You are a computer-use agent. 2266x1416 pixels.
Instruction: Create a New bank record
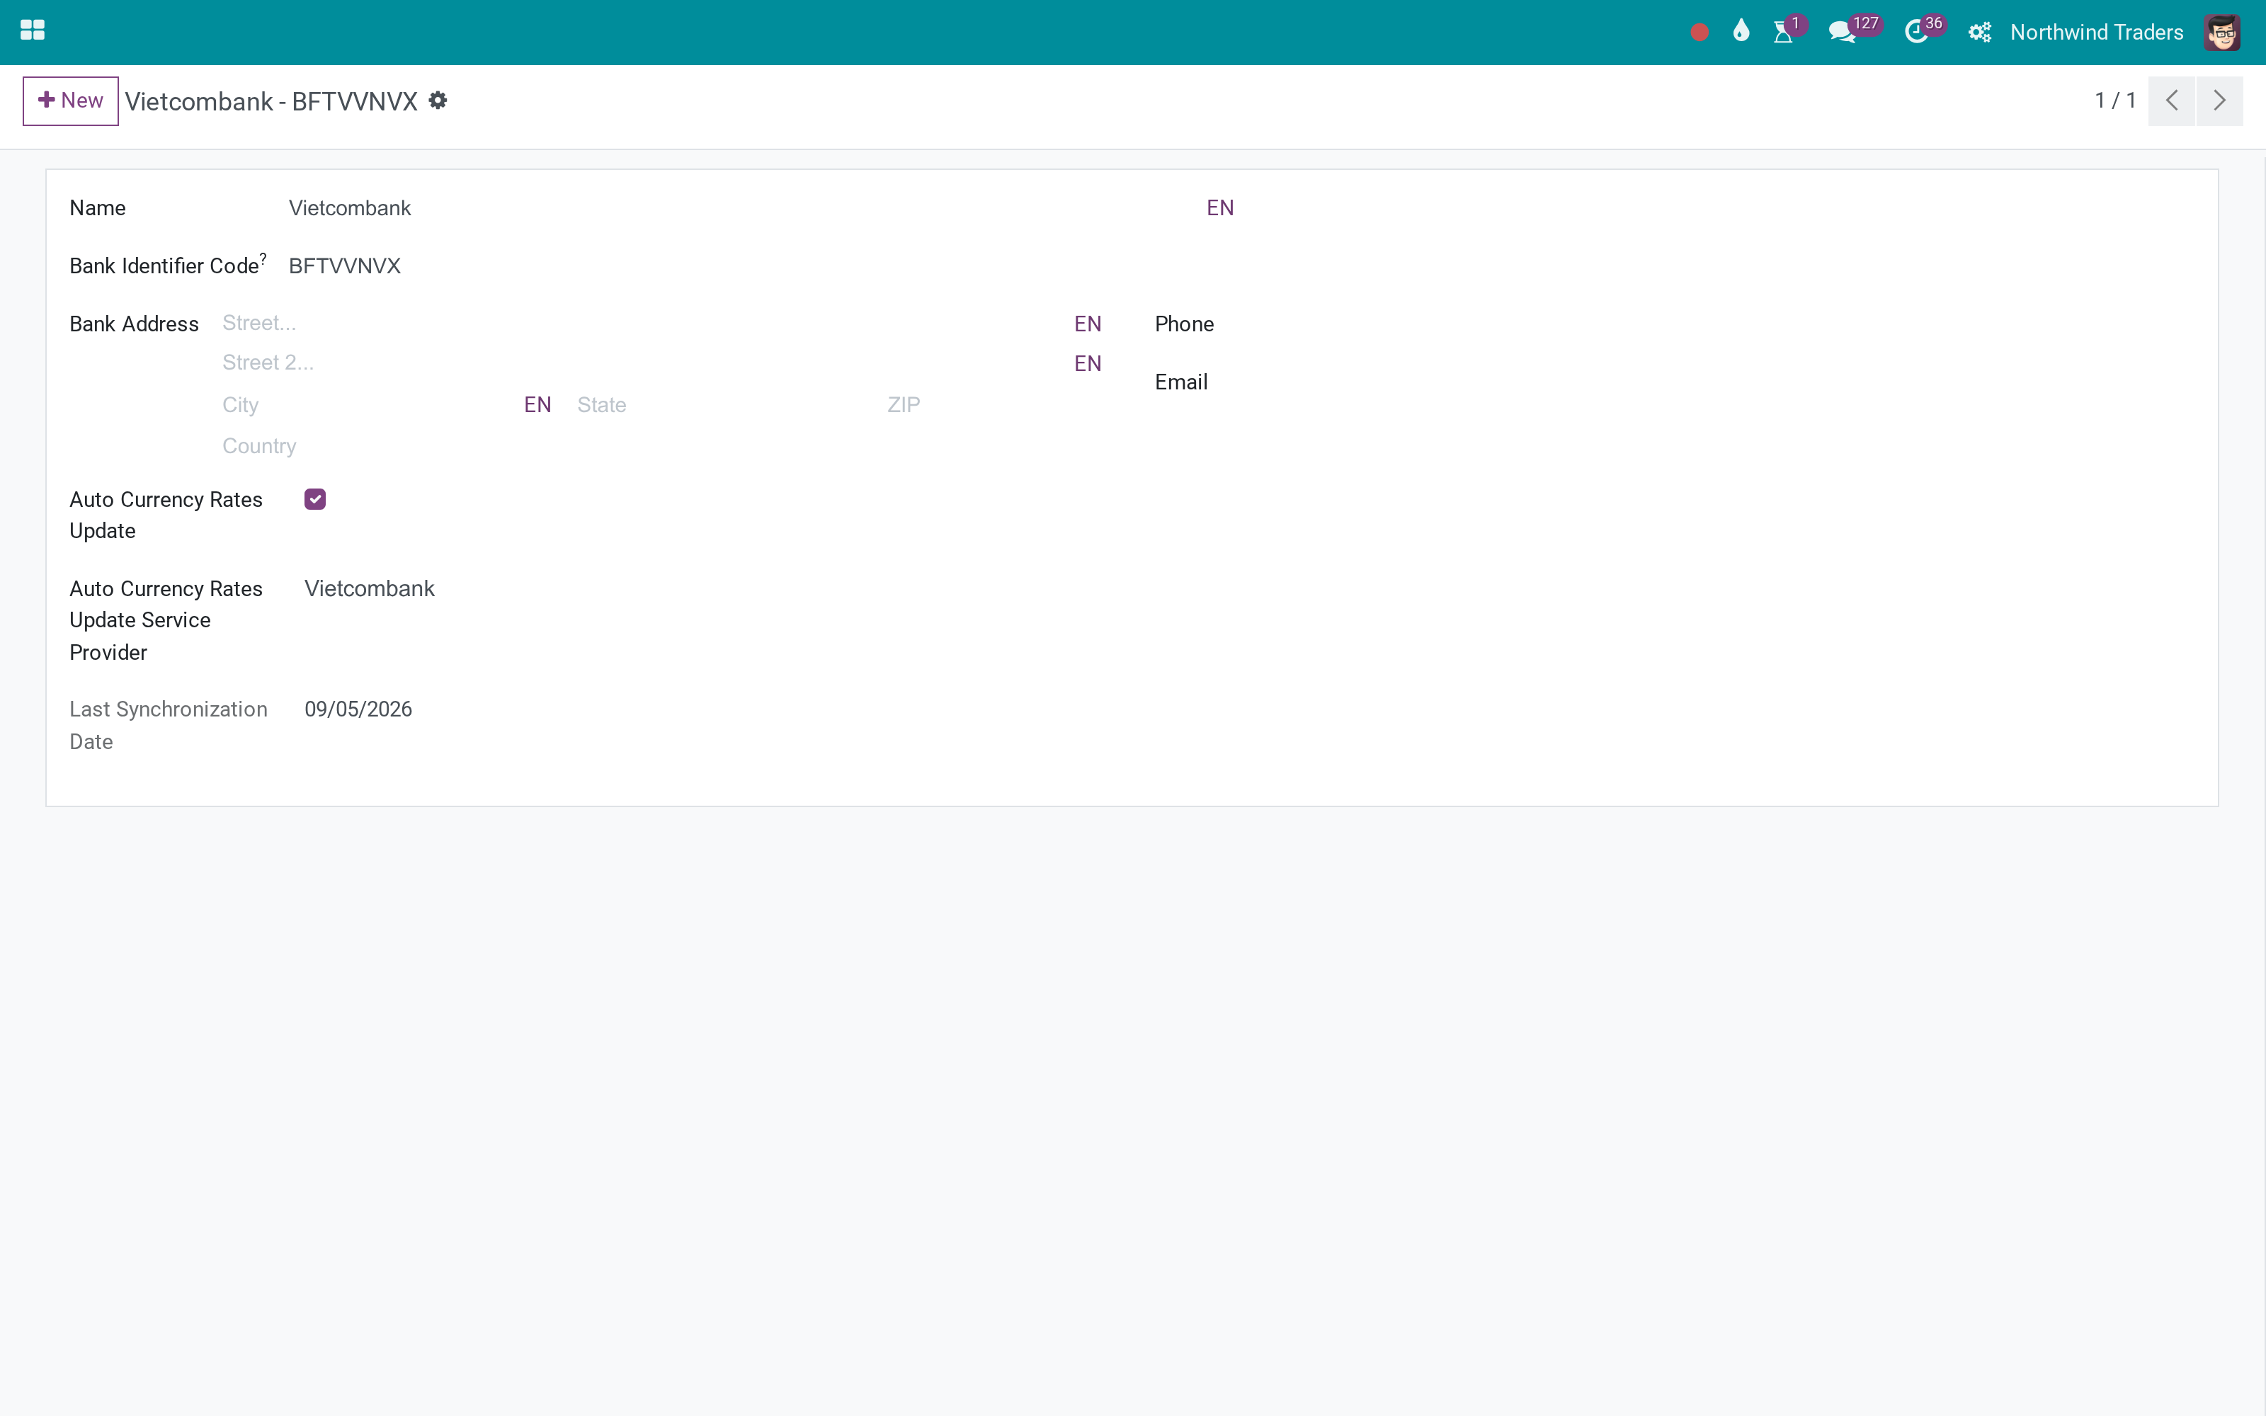tap(70, 101)
